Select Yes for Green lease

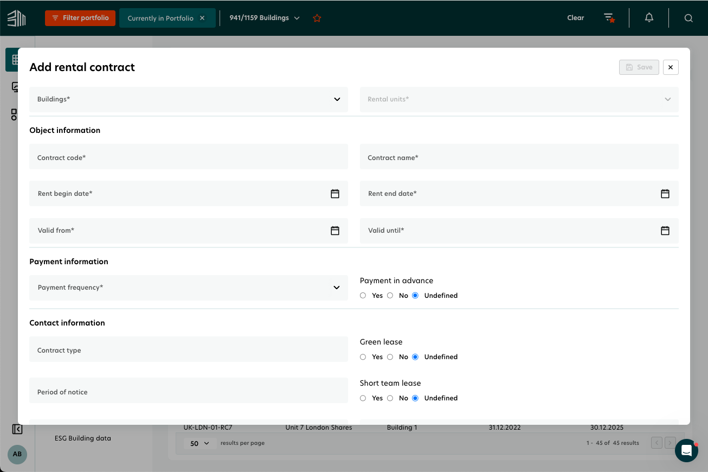click(x=363, y=357)
